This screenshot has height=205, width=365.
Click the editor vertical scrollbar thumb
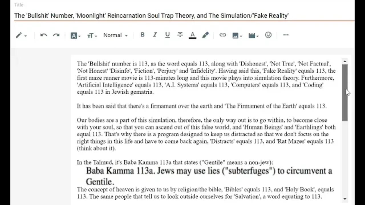click(x=345, y=93)
